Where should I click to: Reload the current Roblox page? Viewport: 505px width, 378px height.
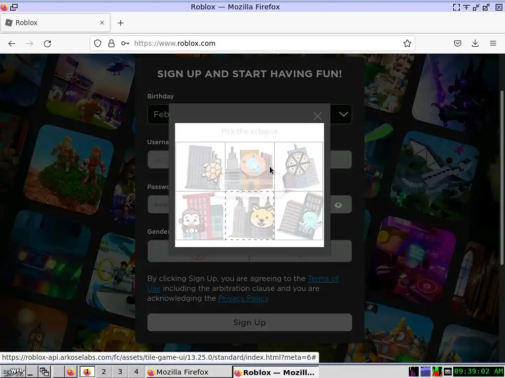(47, 43)
